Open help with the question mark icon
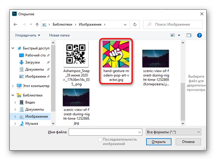This screenshot has width=216, height=160. [x=199, y=35]
